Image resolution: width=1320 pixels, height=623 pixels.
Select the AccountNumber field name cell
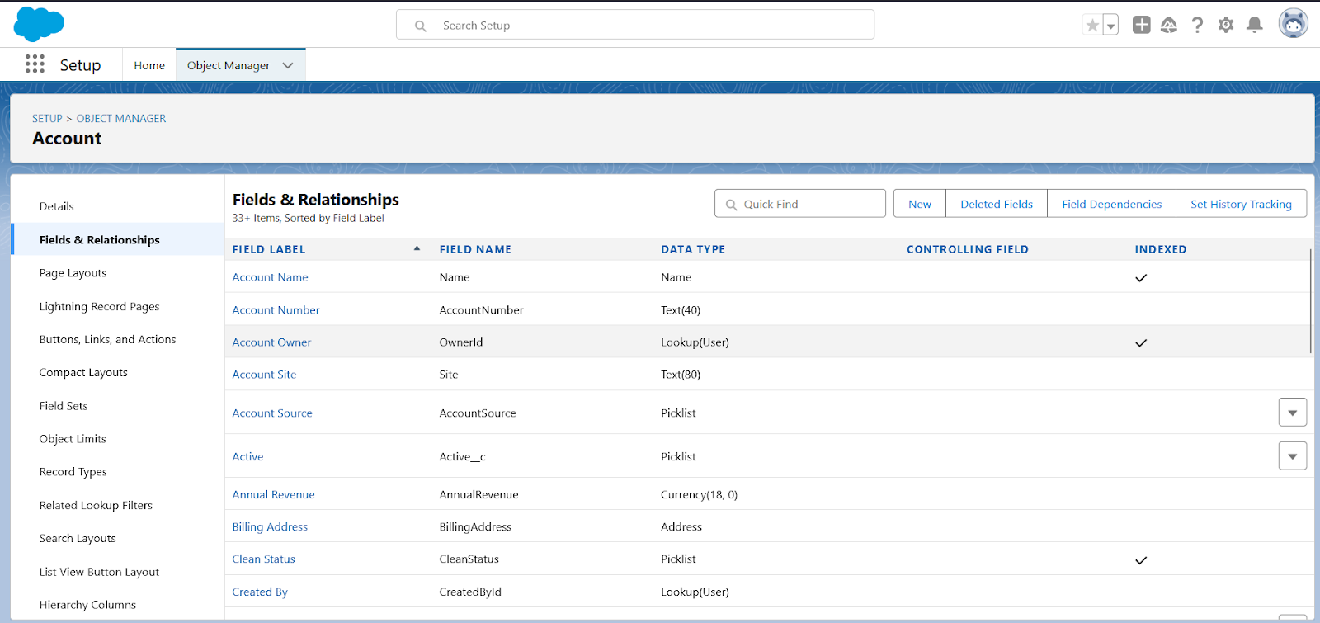pos(481,310)
